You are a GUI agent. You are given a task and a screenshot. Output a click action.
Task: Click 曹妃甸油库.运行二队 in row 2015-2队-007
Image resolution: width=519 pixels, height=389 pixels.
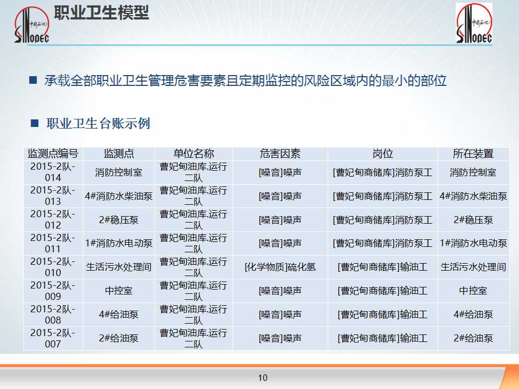[x=194, y=339]
